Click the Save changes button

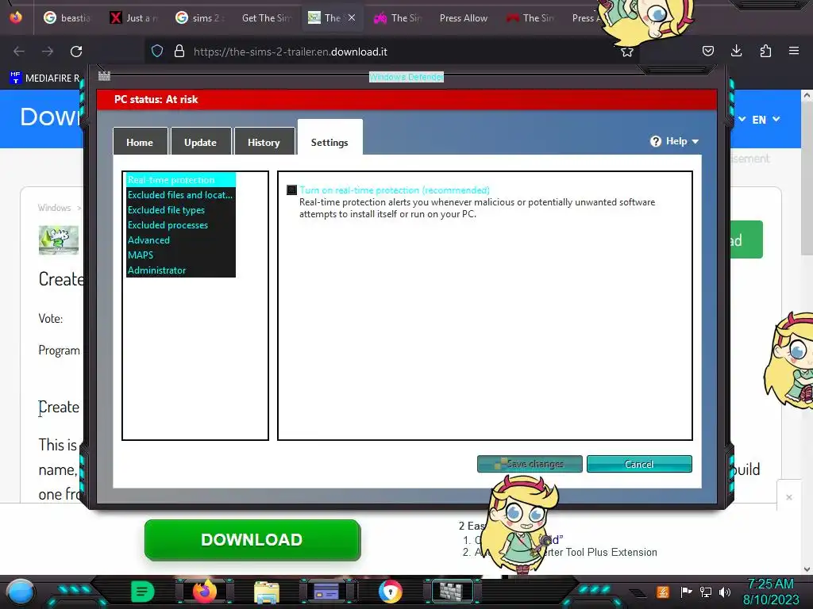click(x=530, y=464)
